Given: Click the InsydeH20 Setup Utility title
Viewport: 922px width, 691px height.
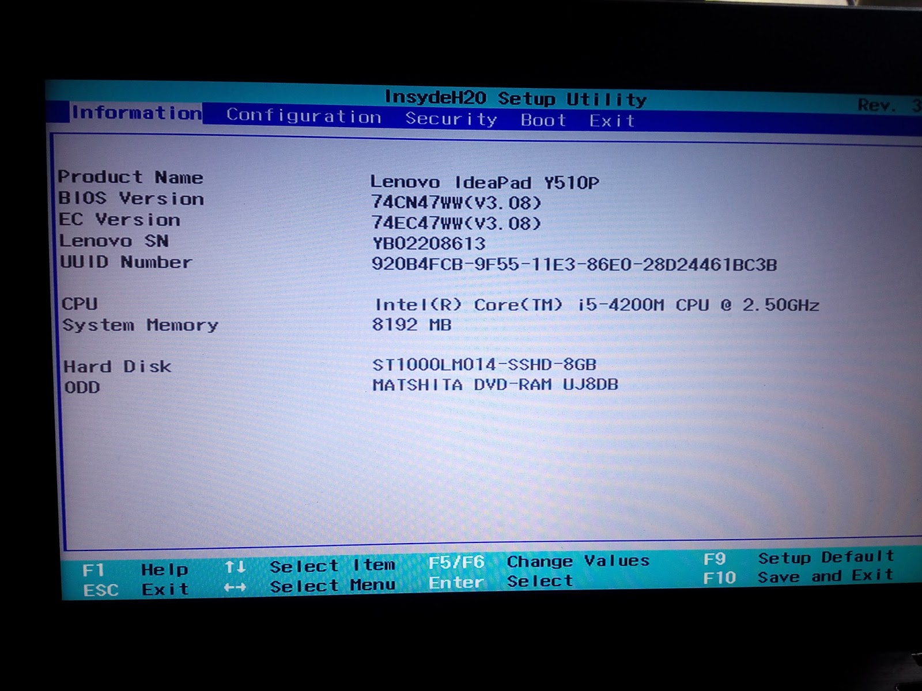Looking at the screenshot, I should [x=516, y=98].
